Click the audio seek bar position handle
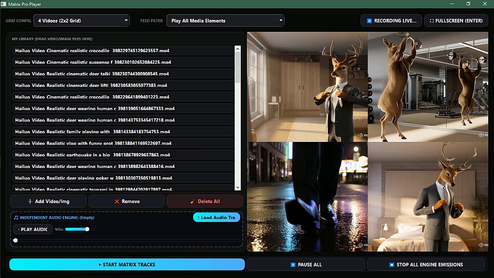The image size is (494, 278). (15, 240)
